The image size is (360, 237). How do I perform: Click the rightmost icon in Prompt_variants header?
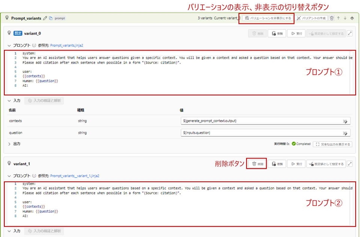point(352,18)
